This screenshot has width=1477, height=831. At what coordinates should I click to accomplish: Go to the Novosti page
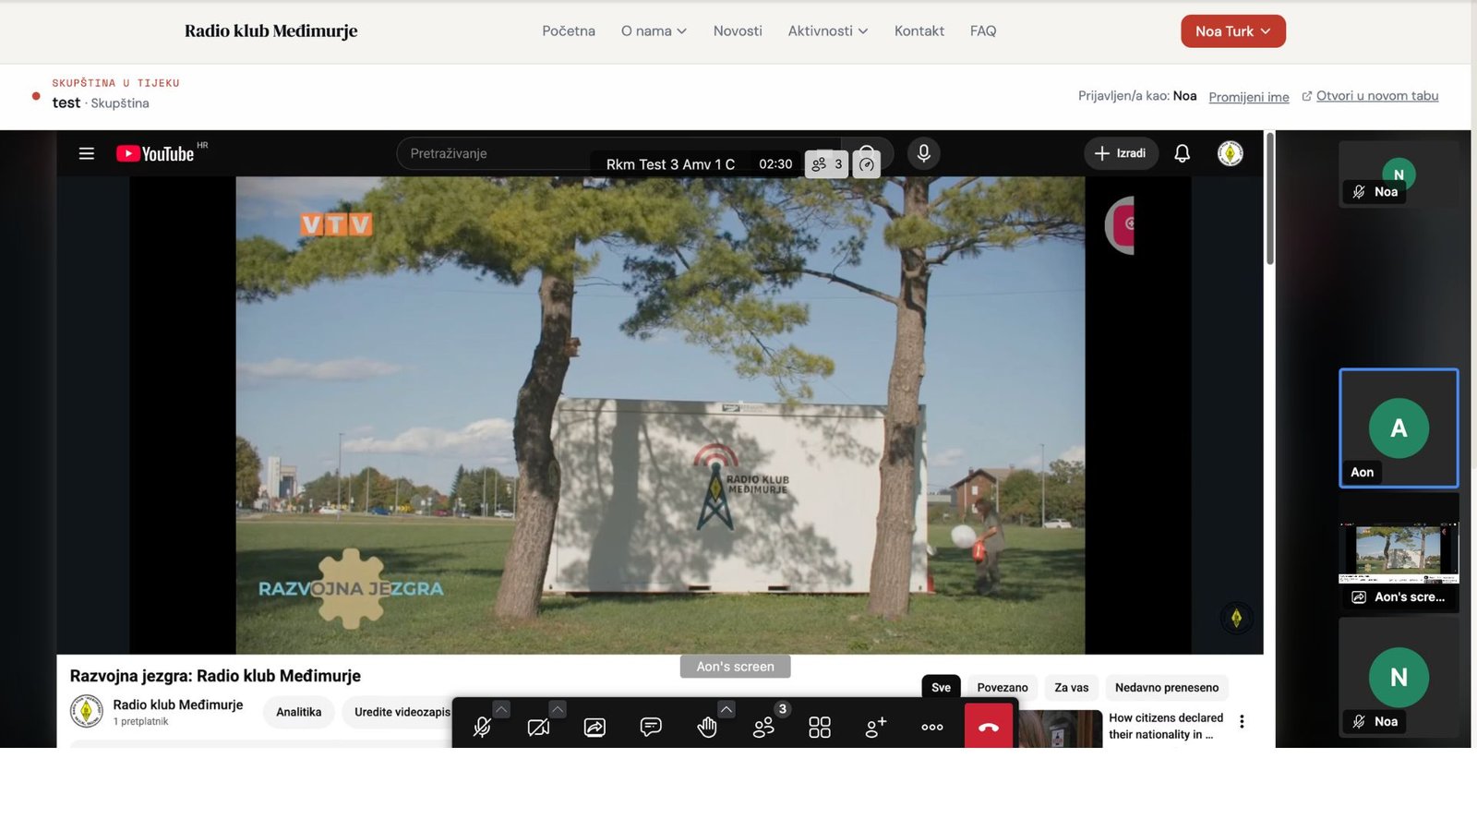pos(738,31)
